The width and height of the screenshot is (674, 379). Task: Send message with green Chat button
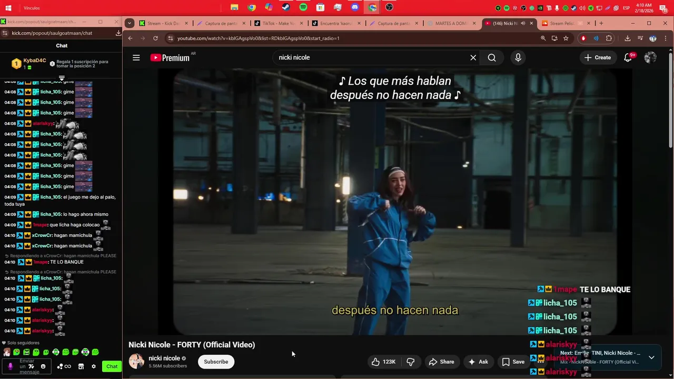112,366
